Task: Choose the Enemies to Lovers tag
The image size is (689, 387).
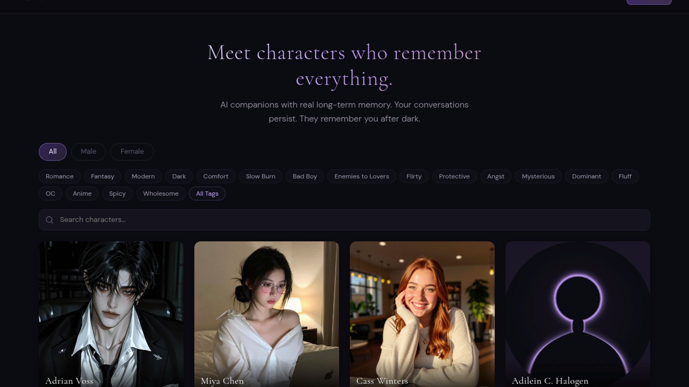Action: 361,176
